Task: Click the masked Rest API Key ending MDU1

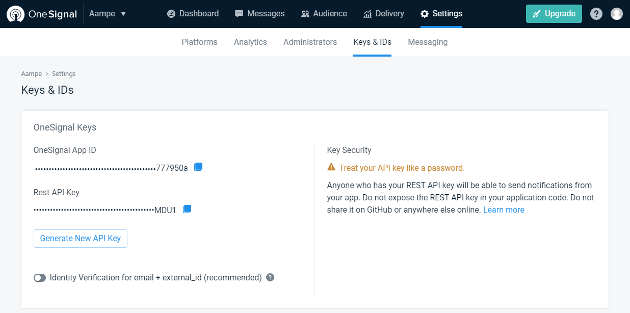Action: [x=105, y=210]
